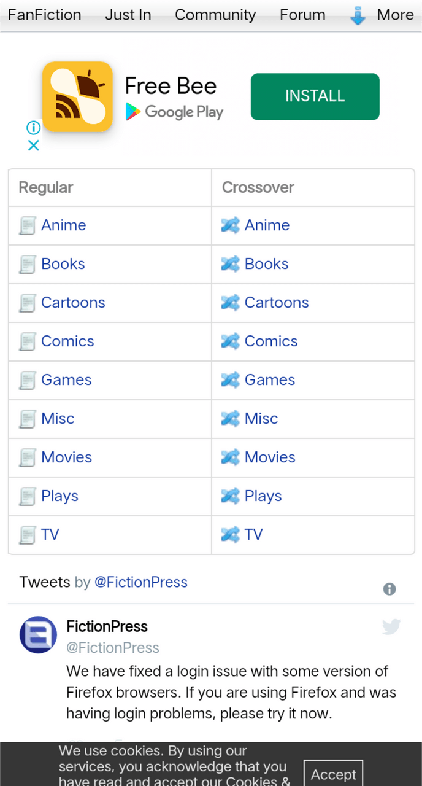
Task: Open the Community menu item
Action: click(215, 15)
